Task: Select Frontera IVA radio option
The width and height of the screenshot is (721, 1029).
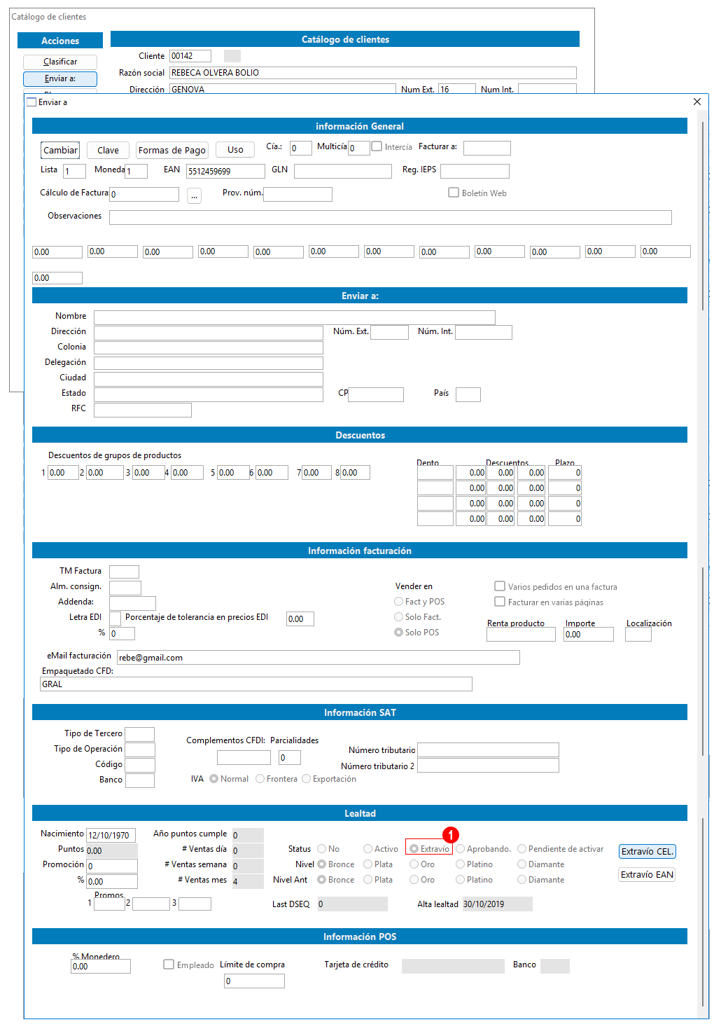Action: tap(260, 779)
